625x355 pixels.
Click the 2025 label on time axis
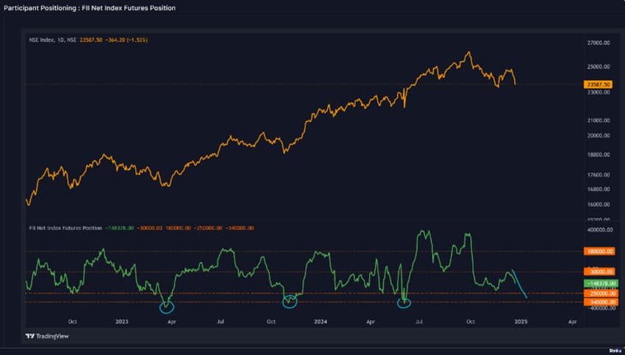point(521,321)
